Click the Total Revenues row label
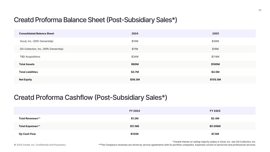 click(29, 118)
